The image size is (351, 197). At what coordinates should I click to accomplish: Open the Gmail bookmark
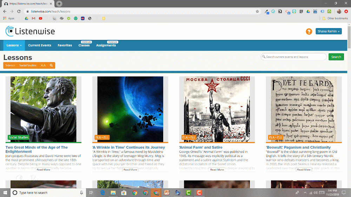34,18
